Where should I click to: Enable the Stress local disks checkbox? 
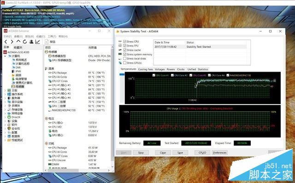point(124,59)
